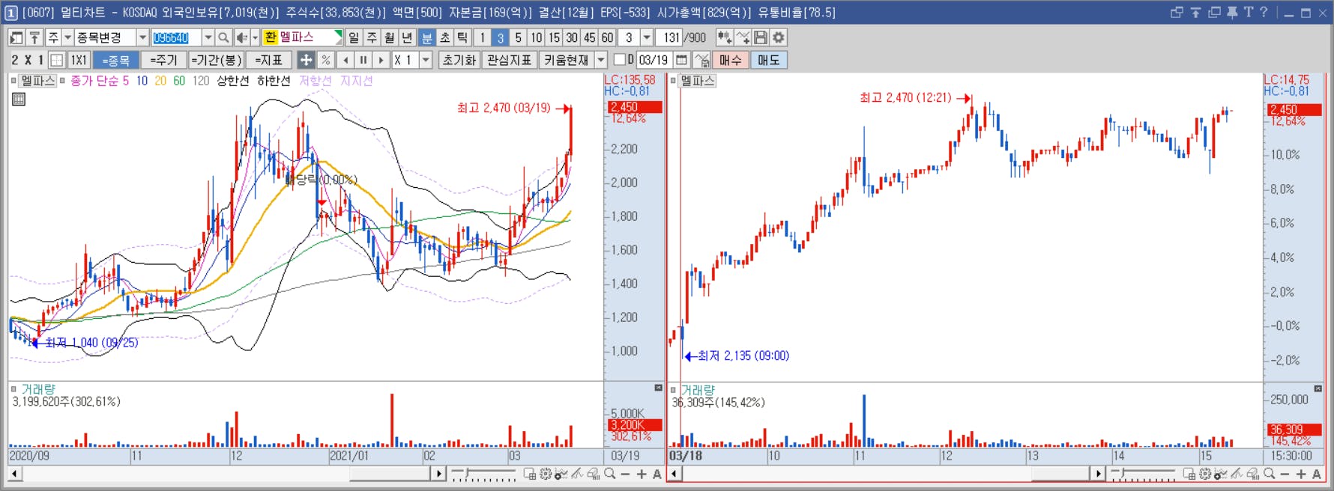This screenshot has height=491, width=1334.
Task: Select the 년 (yearly) period tab
Action: (x=407, y=37)
